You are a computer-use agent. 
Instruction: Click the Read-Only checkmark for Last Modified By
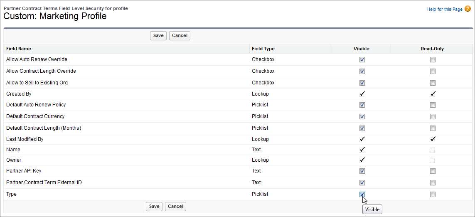click(x=433, y=139)
